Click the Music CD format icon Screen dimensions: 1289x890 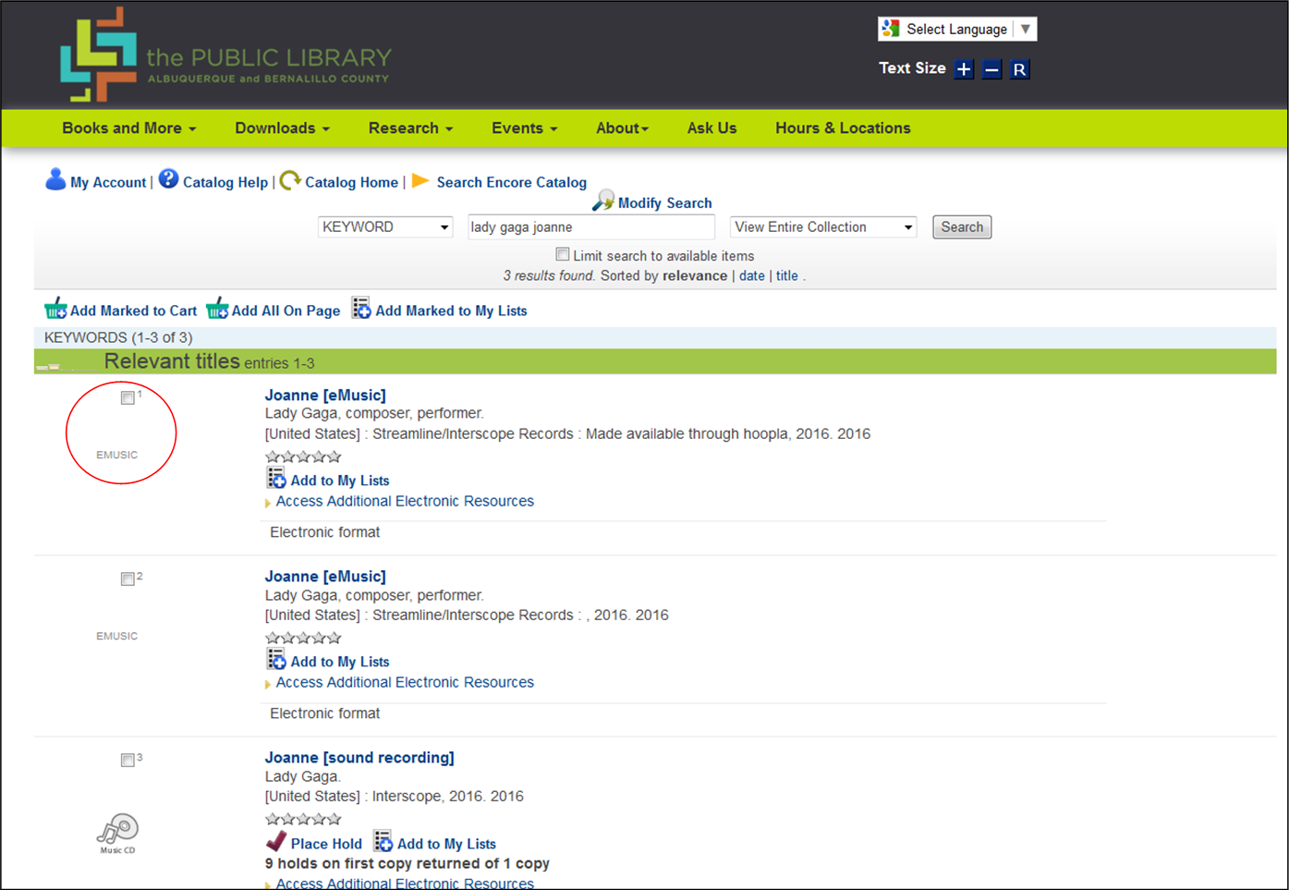117,834
